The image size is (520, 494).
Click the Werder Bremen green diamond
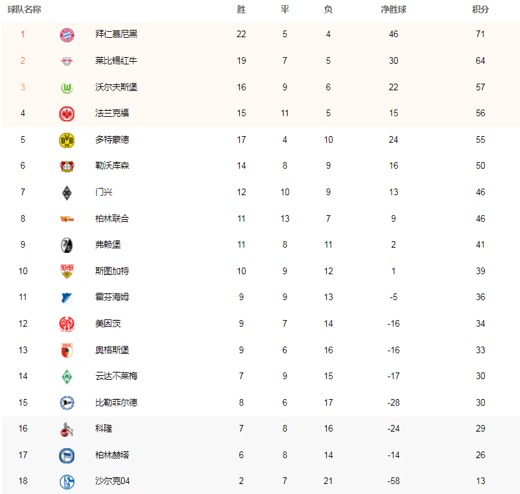pos(66,376)
